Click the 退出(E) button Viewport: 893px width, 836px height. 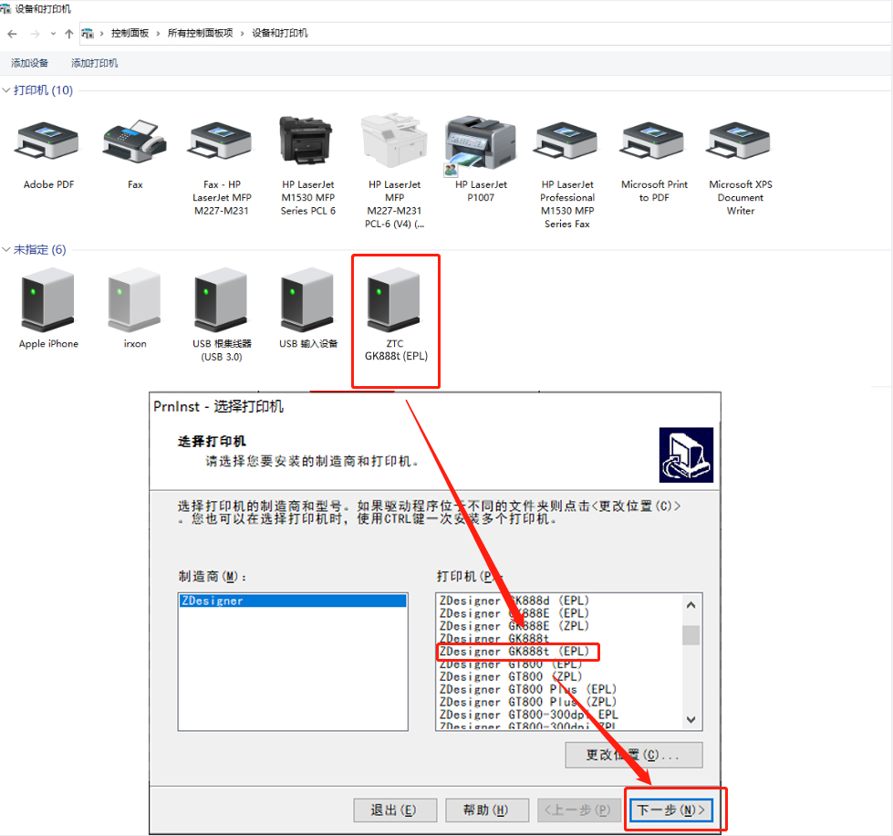(x=395, y=810)
